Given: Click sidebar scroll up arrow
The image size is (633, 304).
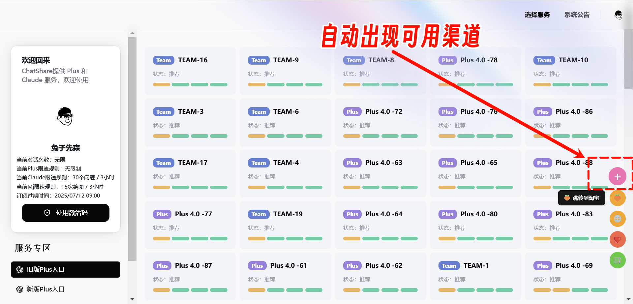Looking at the screenshot, I should [132, 33].
